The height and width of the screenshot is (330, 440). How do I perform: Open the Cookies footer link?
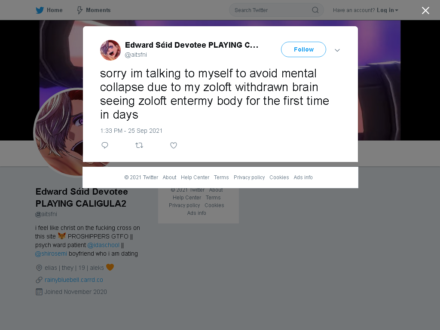(x=279, y=177)
